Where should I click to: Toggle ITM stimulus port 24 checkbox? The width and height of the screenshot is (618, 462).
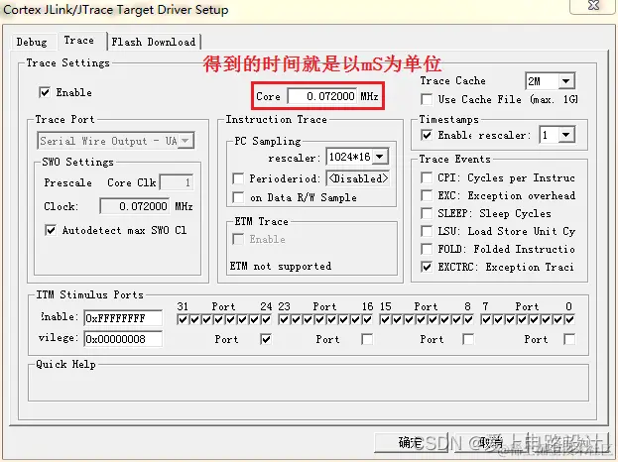(x=267, y=319)
